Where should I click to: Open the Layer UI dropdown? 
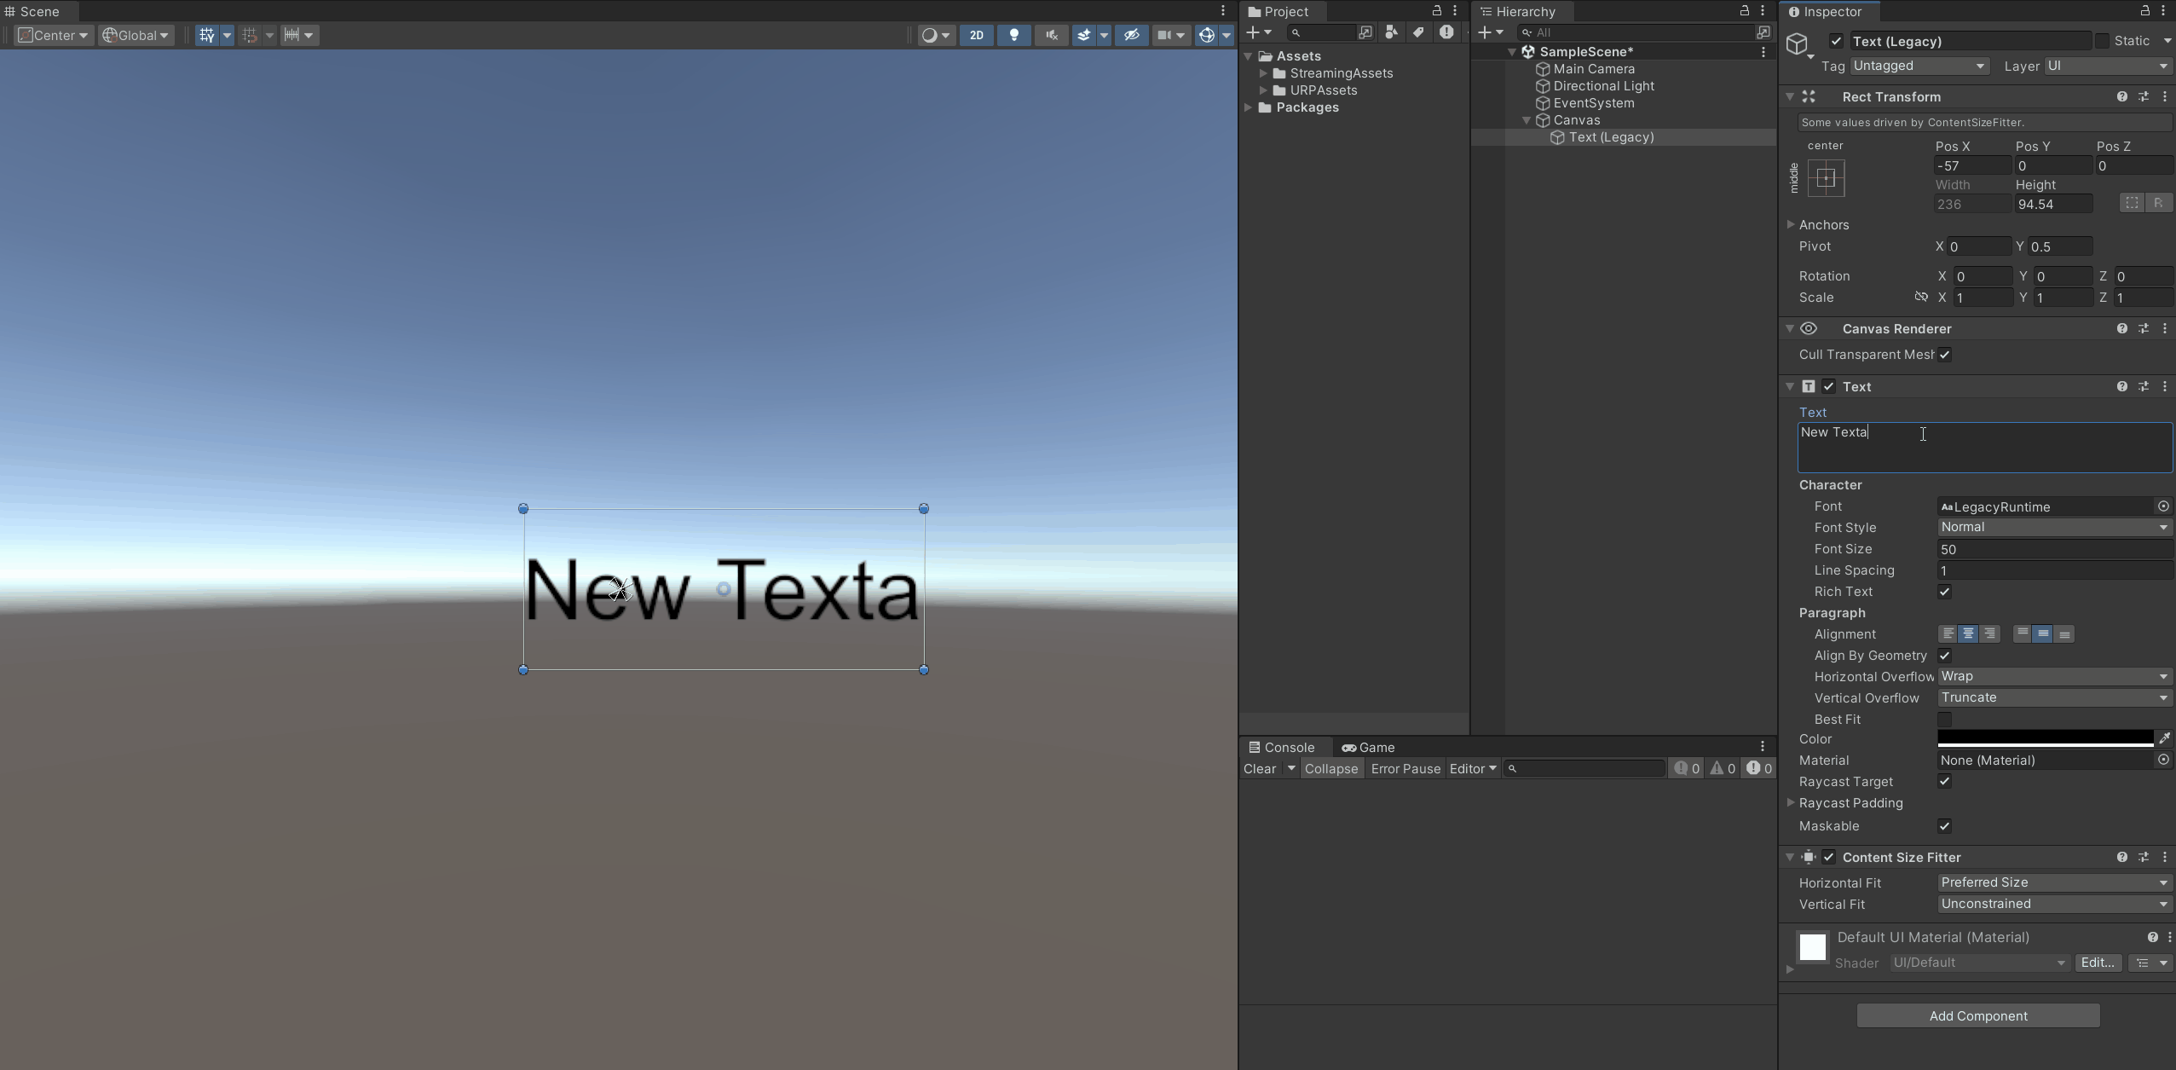[2108, 66]
